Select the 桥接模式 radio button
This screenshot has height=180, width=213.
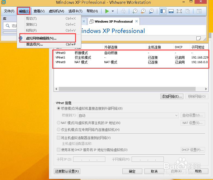(58, 108)
